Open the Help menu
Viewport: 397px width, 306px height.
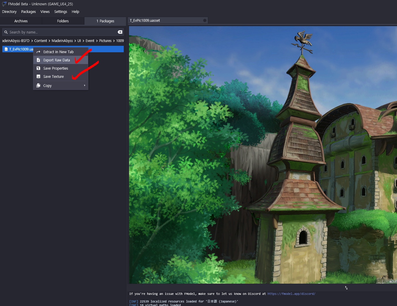75,12
